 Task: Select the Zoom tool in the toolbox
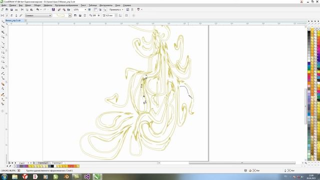coord(2,37)
